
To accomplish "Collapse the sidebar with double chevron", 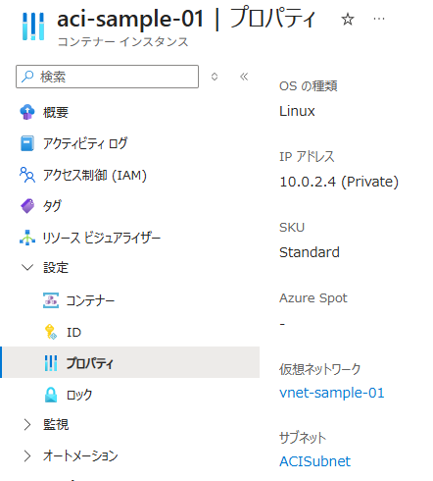I will click(244, 77).
